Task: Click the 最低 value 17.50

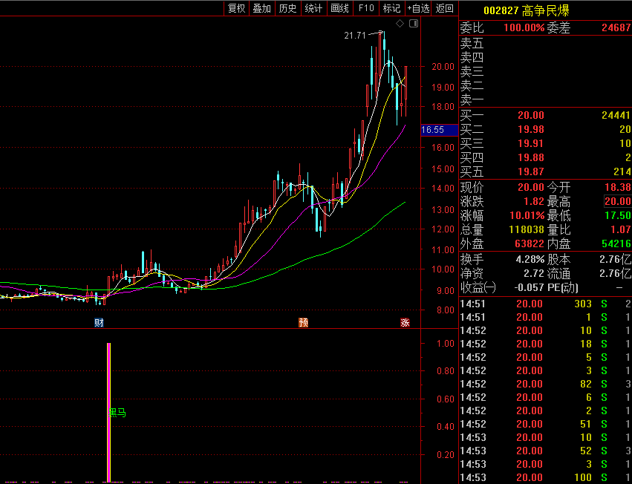Action: [x=617, y=215]
